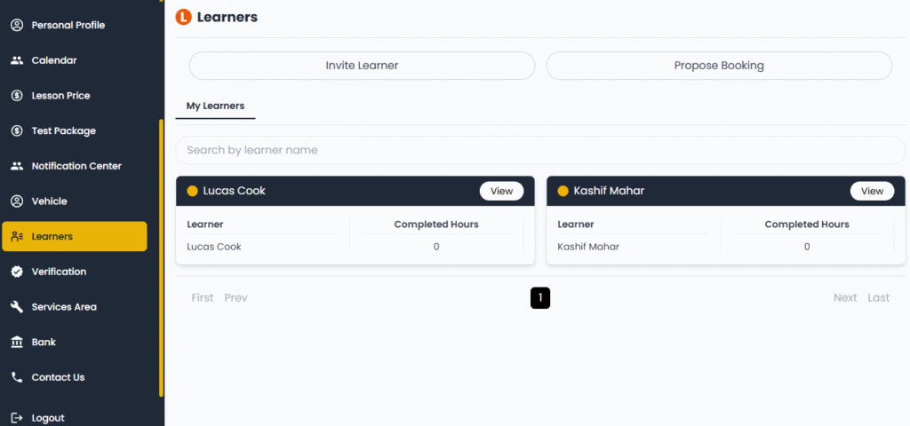View Lucas Cook's learner details
This screenshot has width=910, height=426.
pyautogui.click(x=501, y=191)
